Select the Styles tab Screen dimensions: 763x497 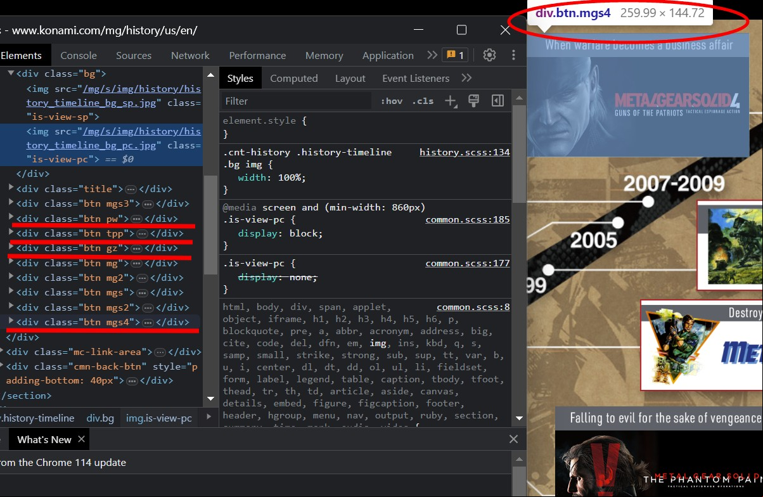click(240, 78)
